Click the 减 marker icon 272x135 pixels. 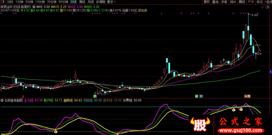(197, 96)
